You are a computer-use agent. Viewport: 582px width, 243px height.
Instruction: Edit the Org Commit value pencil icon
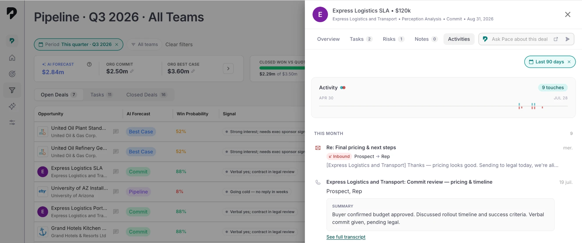[x=132, y=71]
